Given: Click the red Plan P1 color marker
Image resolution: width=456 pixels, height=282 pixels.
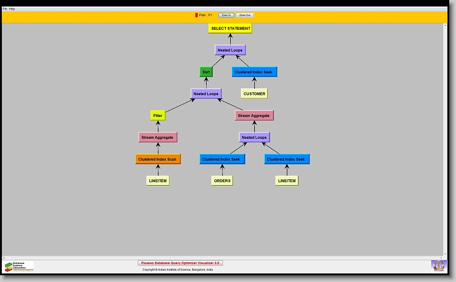Looking at the screenshot, I should (197, 15).
